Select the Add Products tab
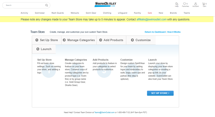 point(111,40)
